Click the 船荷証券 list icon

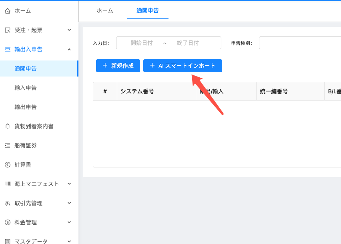click(8, 145)
